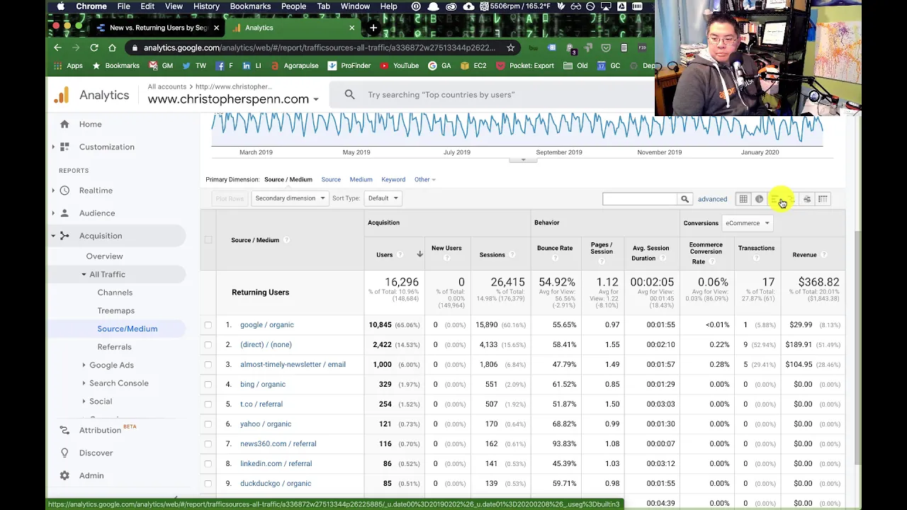Open the Window menu in the menu bar

[x=355, y=6]
